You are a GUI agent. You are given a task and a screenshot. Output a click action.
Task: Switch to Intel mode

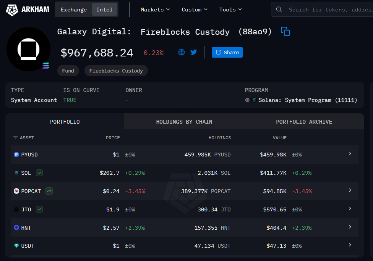click(x=104, y=10)
